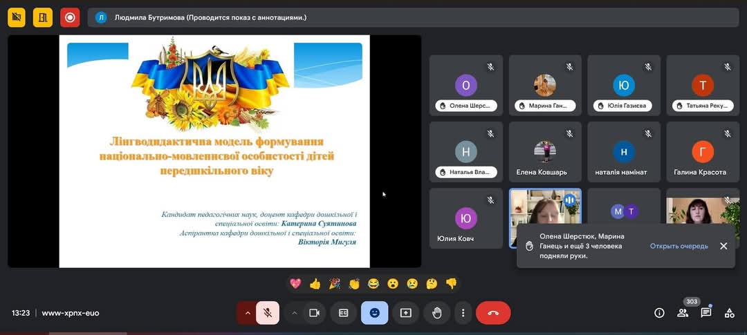The width and height of the screenshot is (747, 335).
Task: Open the three-dot more options menu
Action: click(x=463, y=313)
